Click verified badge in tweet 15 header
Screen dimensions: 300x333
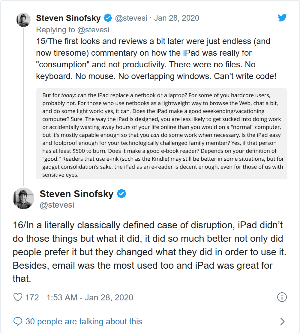tap(108, 18)
